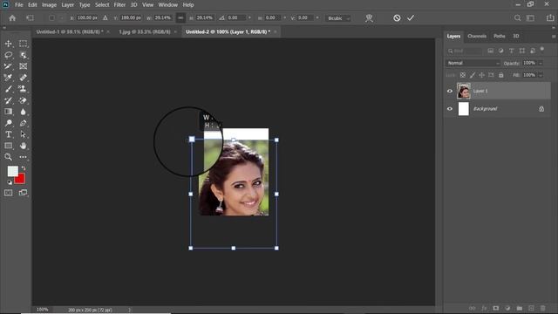This screenshot has width=558, height=314.
Task: Select the Rectangle shape tool
Action: tap(8, 146)
